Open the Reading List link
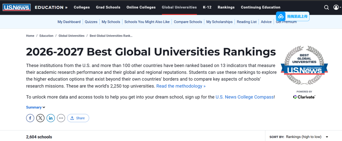The width and height of the screenshot is (342, 141). click(x=247, y=22)
